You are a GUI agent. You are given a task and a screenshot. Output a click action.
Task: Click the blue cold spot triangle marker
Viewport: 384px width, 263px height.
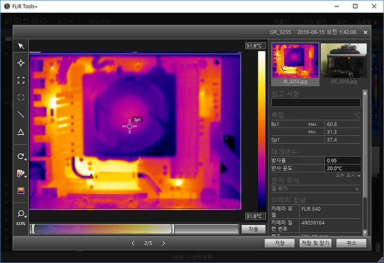click(226, 138)
